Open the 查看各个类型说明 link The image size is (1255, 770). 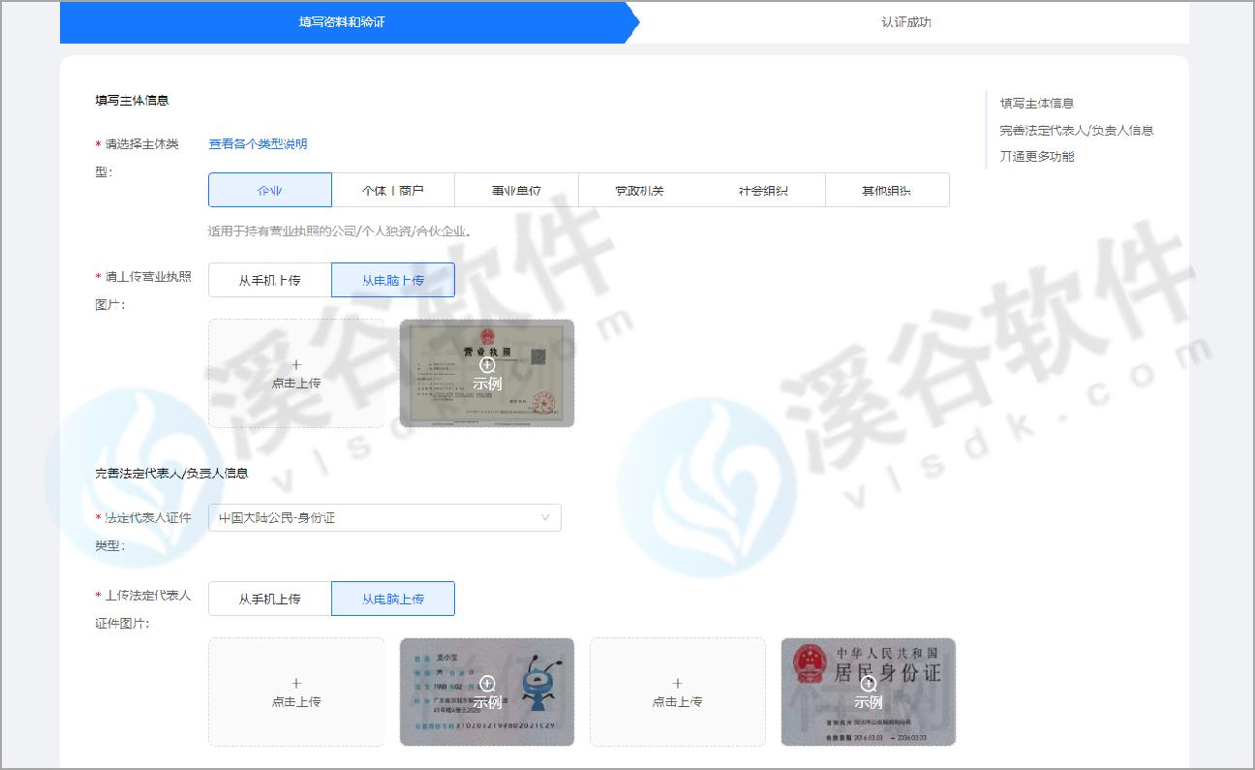pos(259,144)
